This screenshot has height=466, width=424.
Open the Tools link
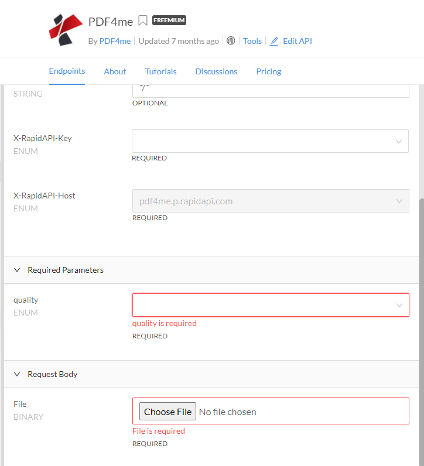252,41
